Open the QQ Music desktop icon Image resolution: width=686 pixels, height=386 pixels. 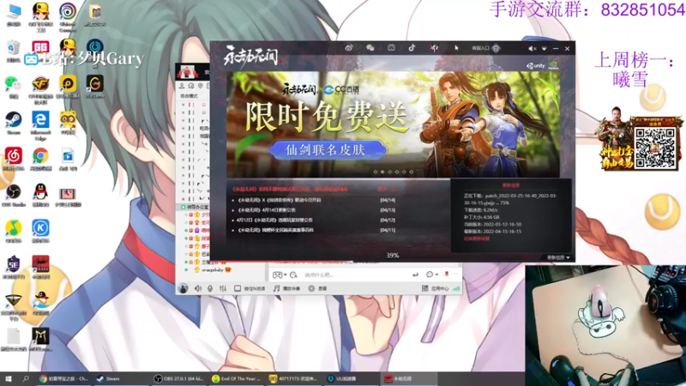(14, 231)
